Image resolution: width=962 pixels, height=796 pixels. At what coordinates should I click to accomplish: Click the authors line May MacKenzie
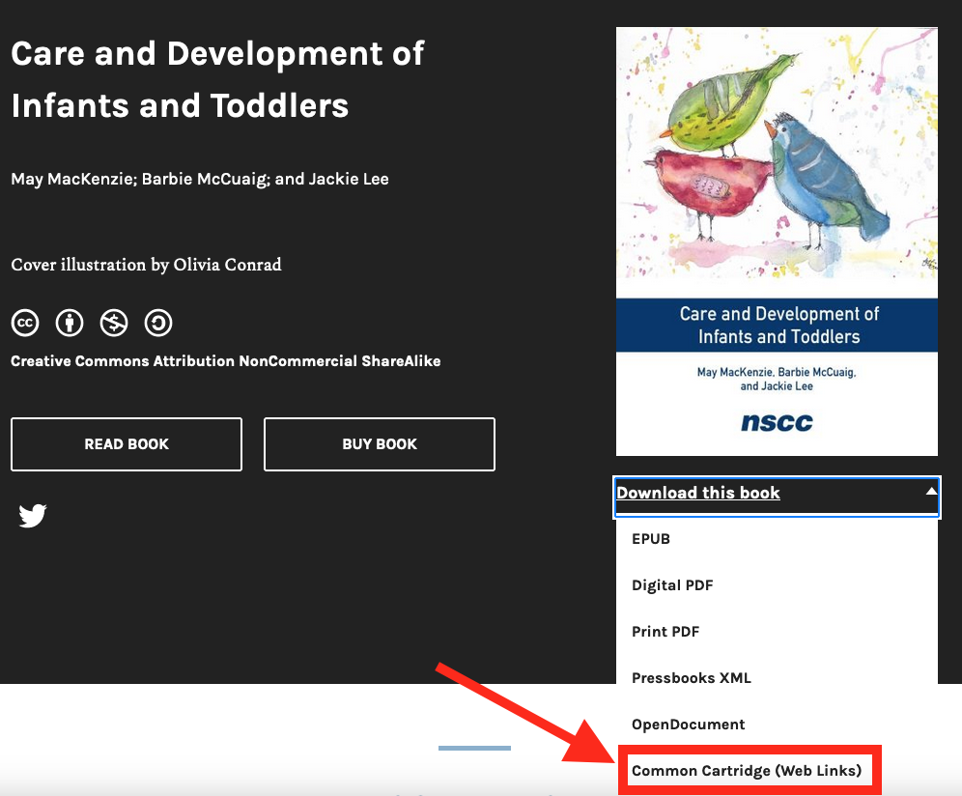click(x=200, y=180)
